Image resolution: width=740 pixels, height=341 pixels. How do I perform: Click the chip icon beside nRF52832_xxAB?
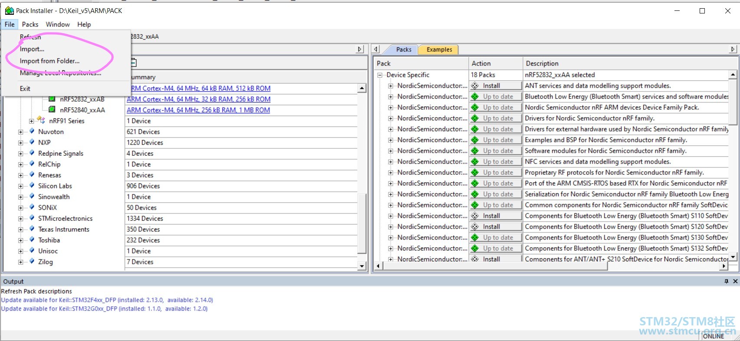(52, 99)
